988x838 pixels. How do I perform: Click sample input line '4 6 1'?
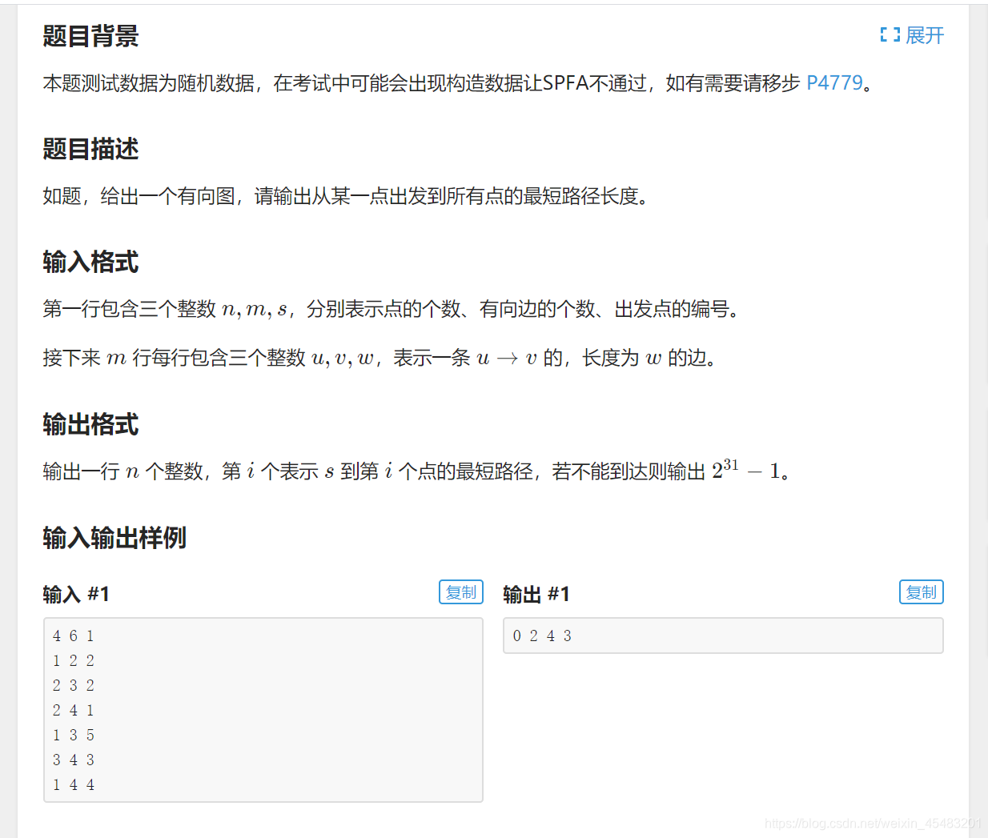(x=74, y=636)
